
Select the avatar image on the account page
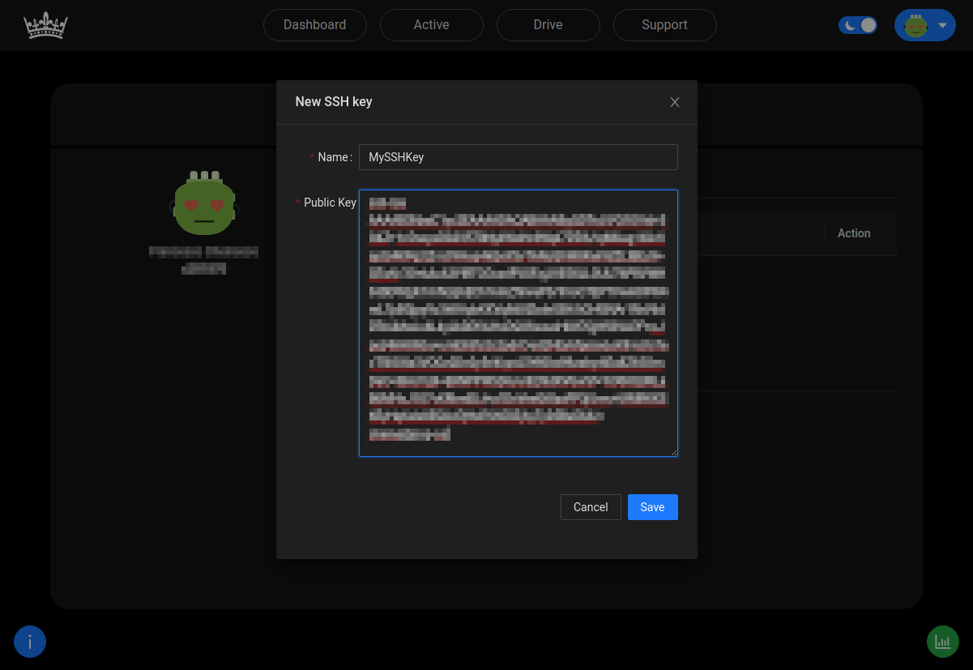[x=203, y=204]
